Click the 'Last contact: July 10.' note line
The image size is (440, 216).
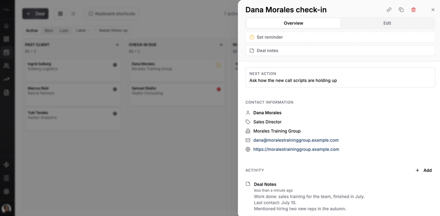point(275,203)
